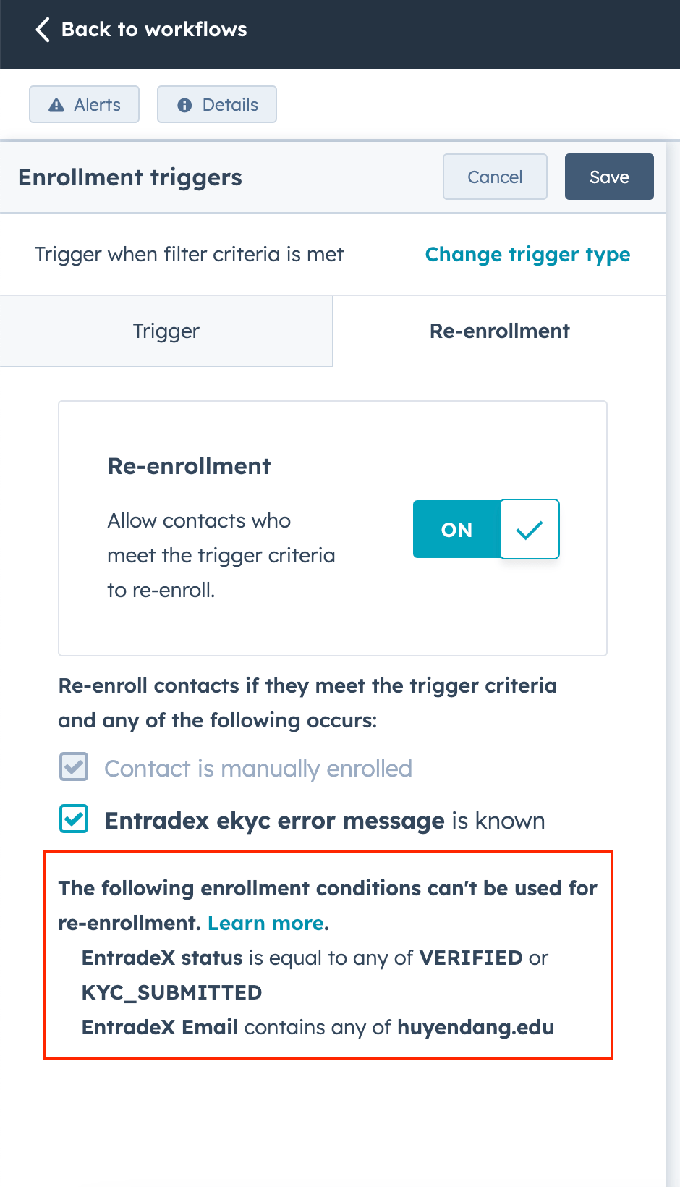View workflow Details

[216, 104]
